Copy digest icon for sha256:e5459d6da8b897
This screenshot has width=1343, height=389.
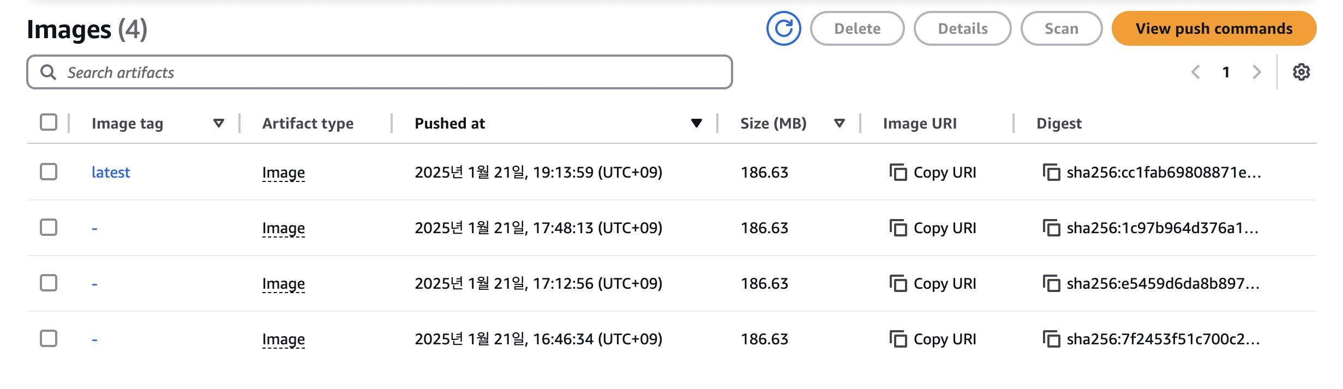pos(1051,283)
